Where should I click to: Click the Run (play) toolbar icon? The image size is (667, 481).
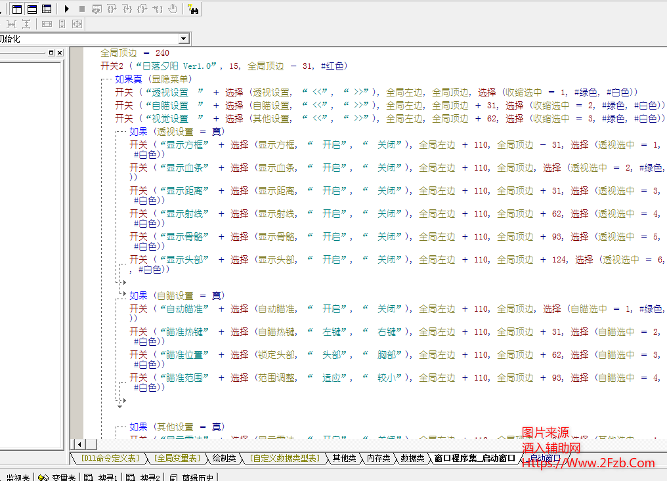click(66, 9)
